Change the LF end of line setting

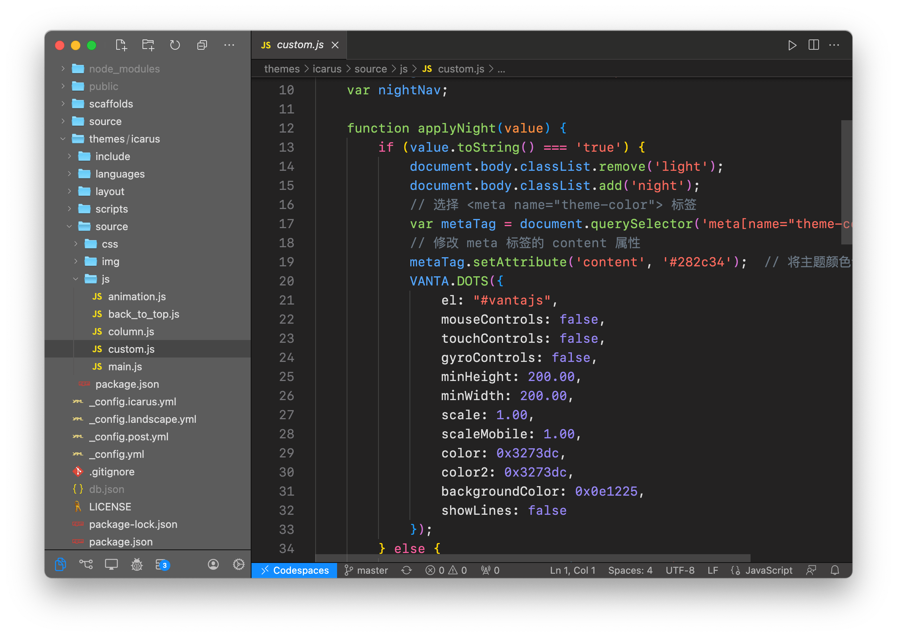(713, 570)
